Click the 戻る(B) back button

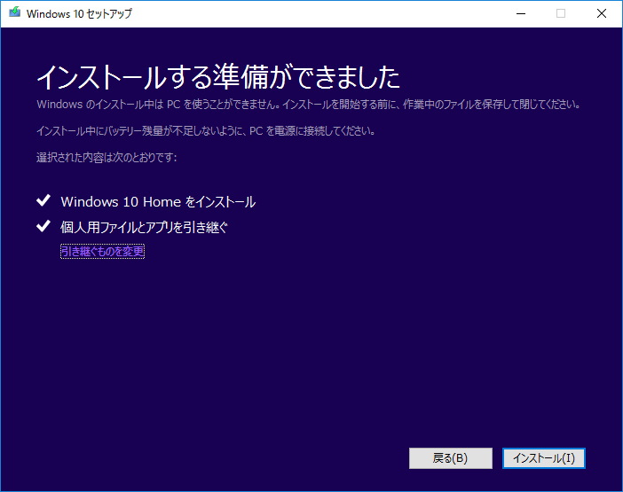pos(451,458)
